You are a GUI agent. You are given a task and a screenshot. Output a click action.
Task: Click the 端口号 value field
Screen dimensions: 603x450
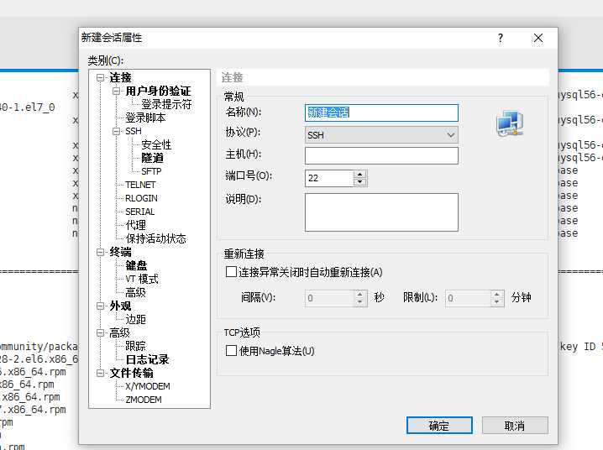pyautogui.click(x=329, y=178)
